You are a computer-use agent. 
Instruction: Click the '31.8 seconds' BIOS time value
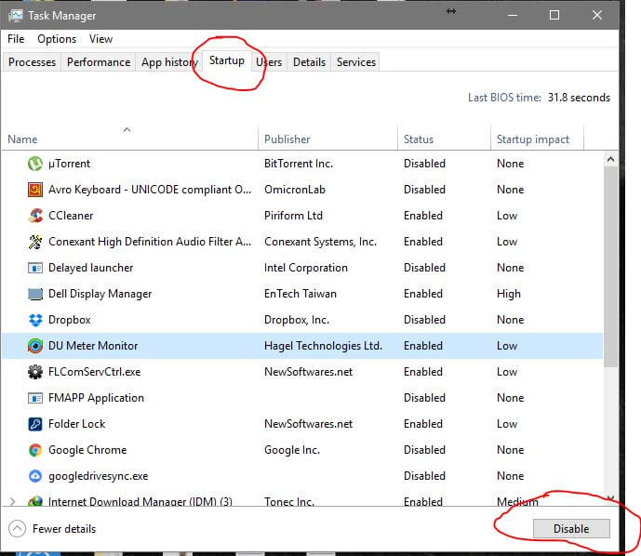click(579, 98)
